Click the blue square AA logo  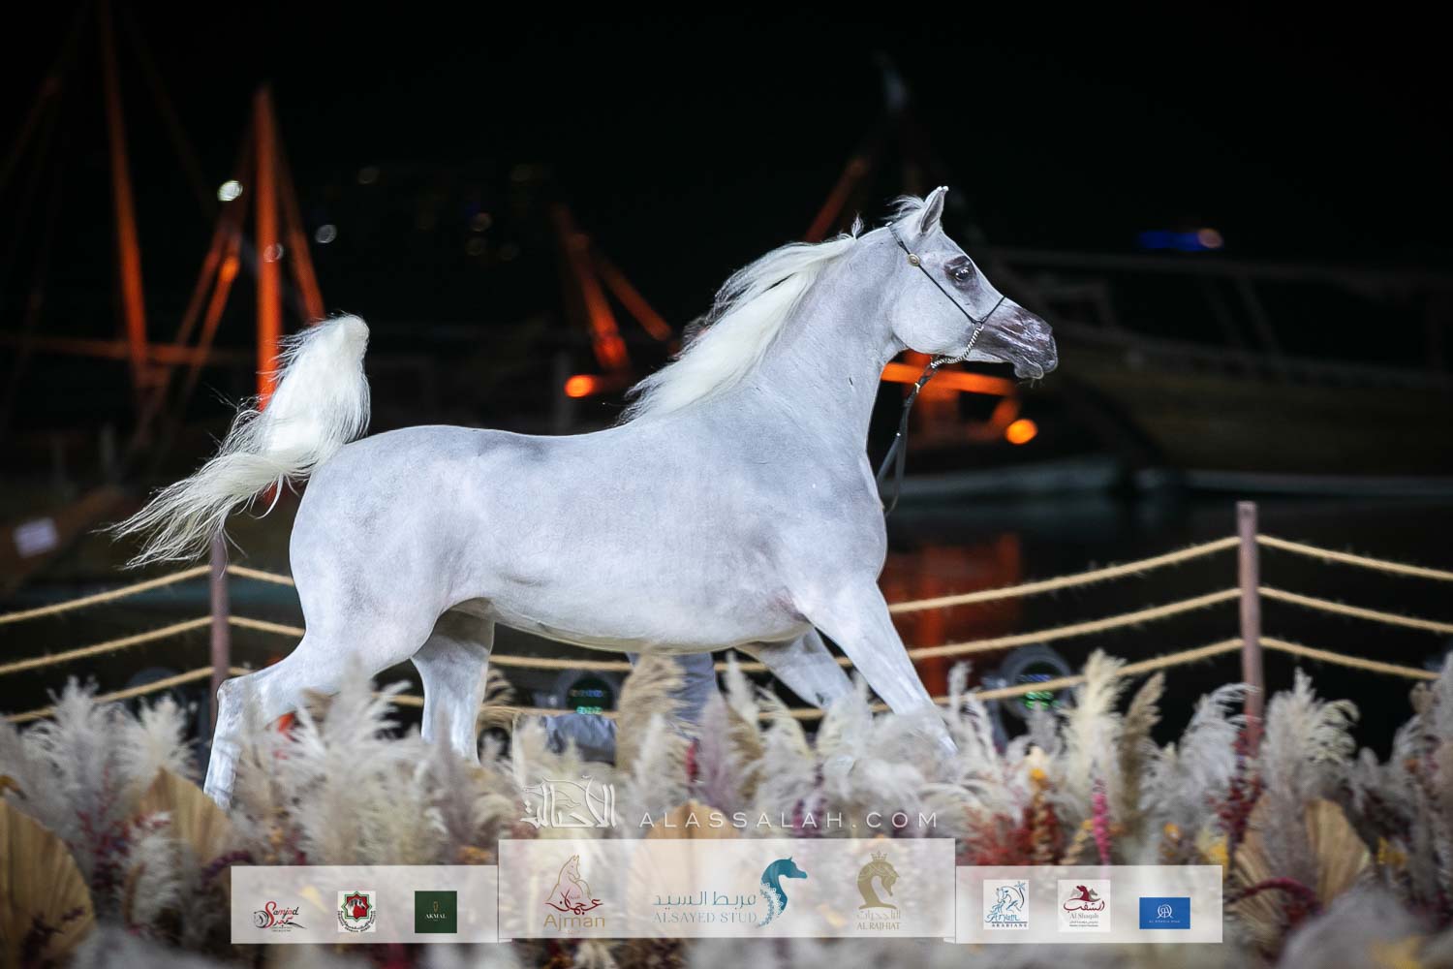1164,912
